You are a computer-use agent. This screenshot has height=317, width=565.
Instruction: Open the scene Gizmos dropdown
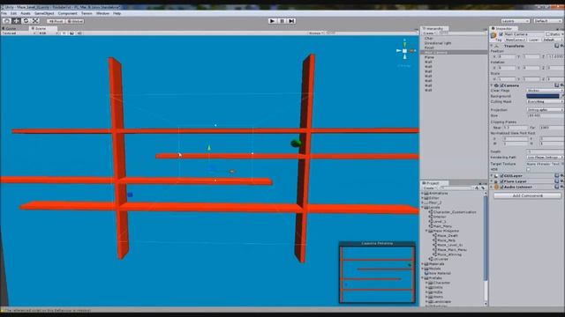316,33
